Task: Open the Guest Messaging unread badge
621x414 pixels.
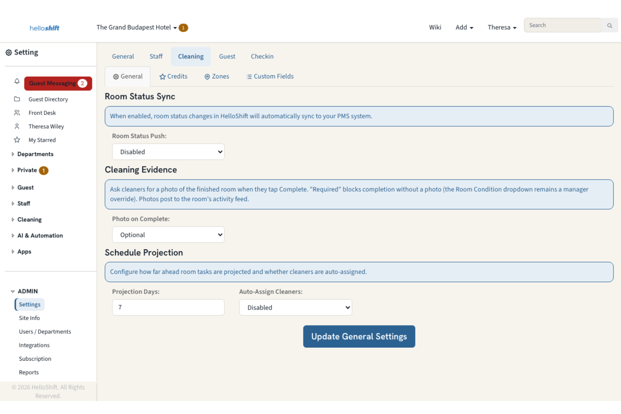Action: point(82,83)
